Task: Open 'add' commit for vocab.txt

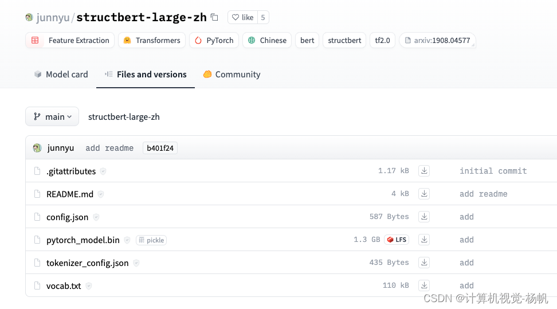Action: [466, 285]
